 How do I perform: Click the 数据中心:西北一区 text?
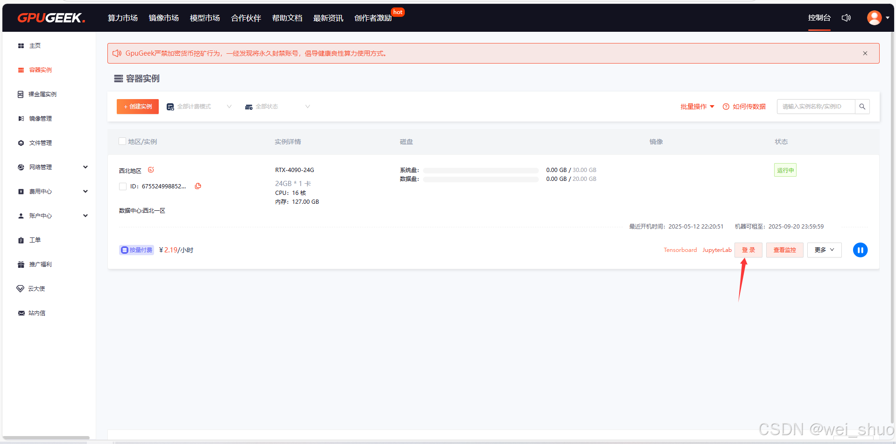(x=142, y=211)
